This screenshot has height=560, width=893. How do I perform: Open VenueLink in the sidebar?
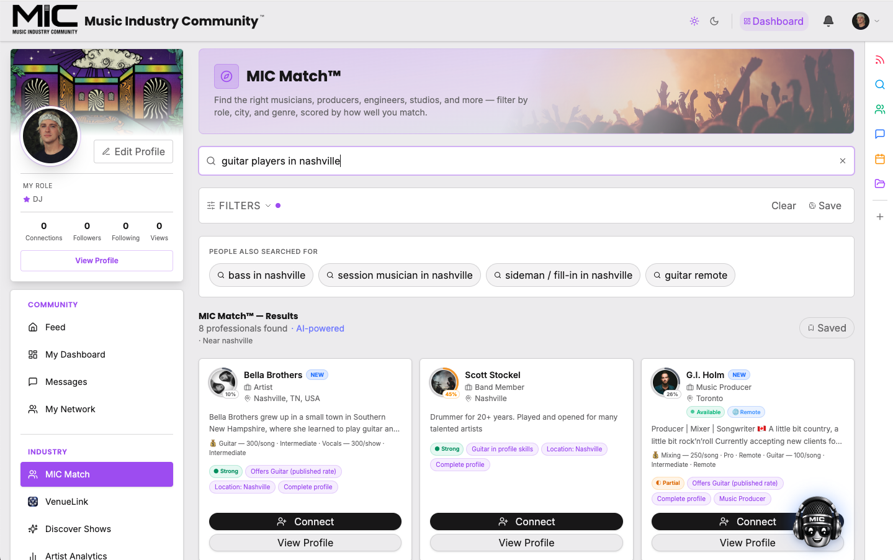pyautogui.click(x=97, y=502)
